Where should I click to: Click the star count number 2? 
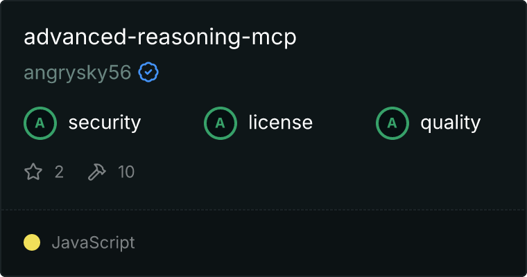(59, 172)
